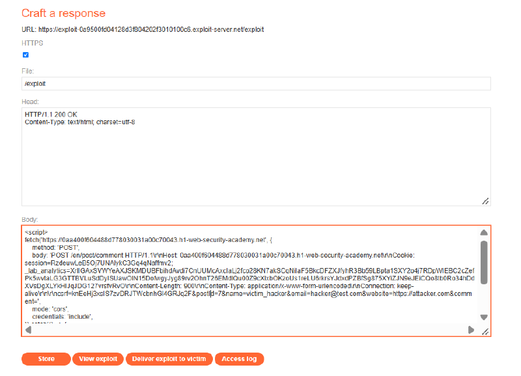
Task: Click inside the Body script textarea
Action: click(x=256, y=281)
